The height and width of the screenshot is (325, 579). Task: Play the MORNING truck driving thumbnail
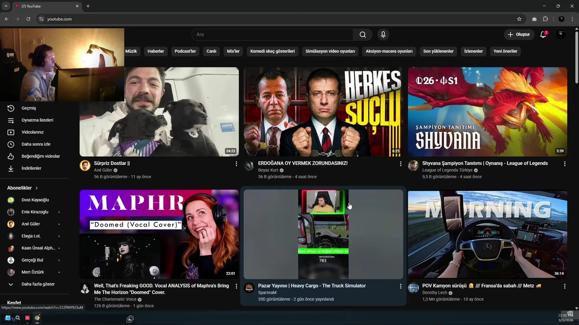(x=488, y=235)
